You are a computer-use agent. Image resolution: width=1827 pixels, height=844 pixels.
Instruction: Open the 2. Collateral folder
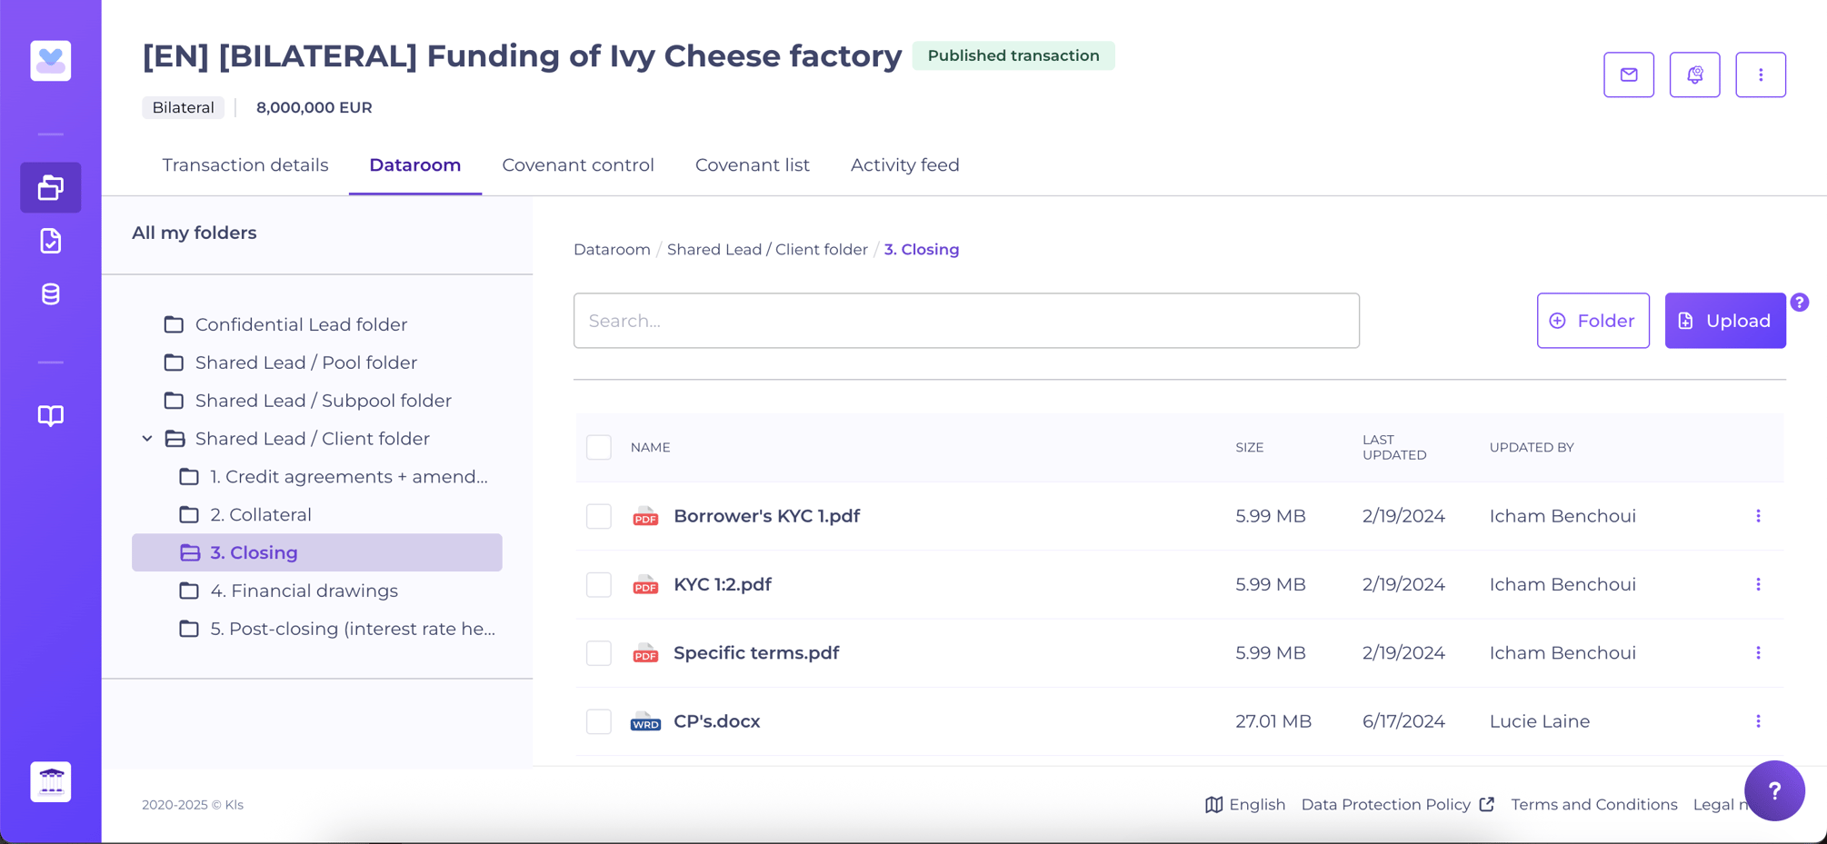click(261, 515)
